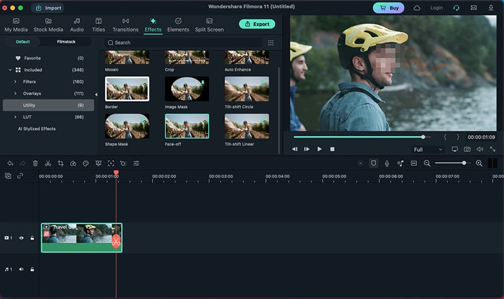Open the Elements tab
The height and width of the screenshot is (299, 504).
tap(178, 25)
